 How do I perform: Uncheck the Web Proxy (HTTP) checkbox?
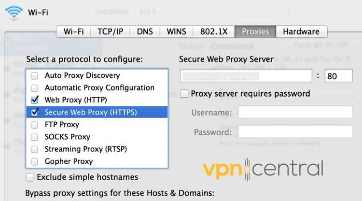click(34, 100)
